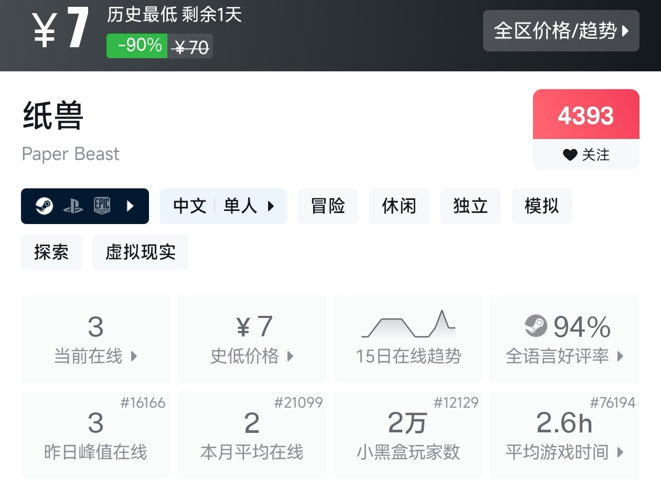Click the #12129 ranking number
This screenshot has height=489, width=661.
click(x=456, y=402)
